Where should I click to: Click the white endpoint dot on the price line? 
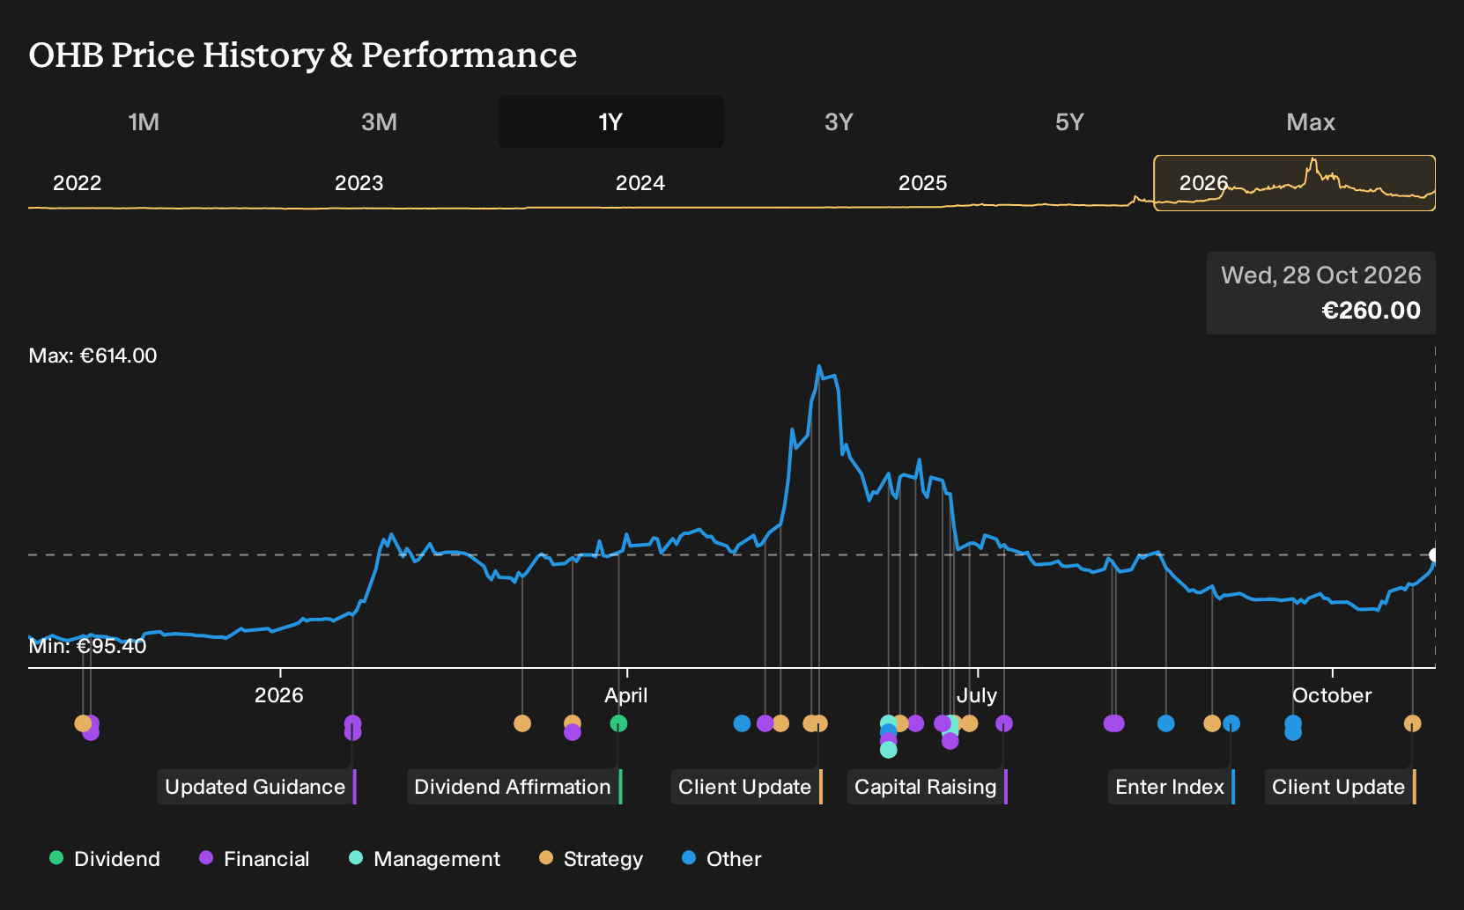coord(1434,554)
